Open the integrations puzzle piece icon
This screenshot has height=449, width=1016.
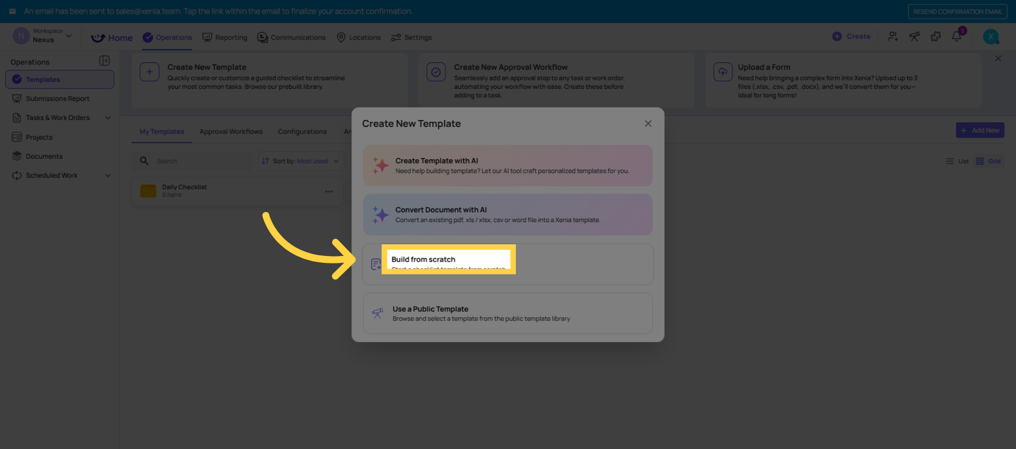936,36
